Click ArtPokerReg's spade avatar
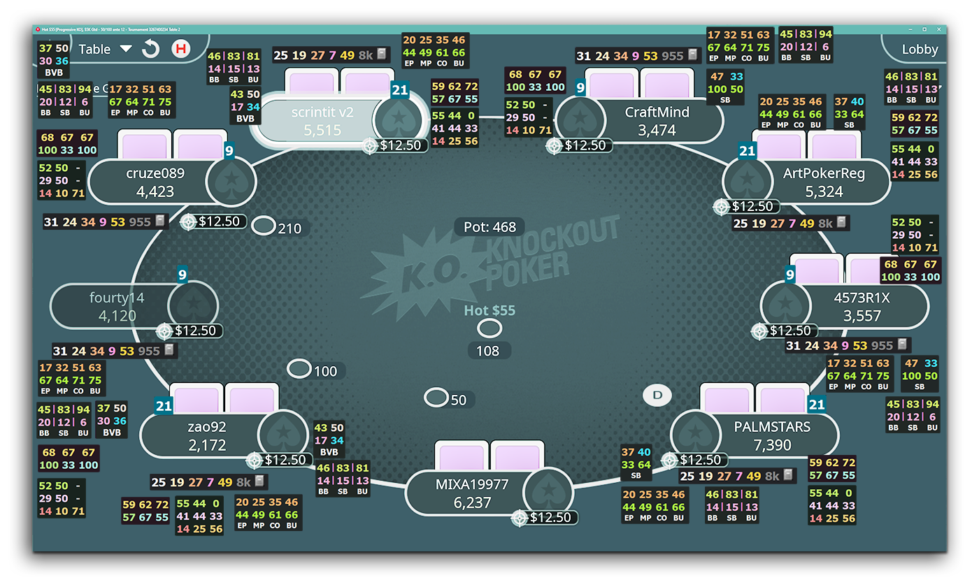 click(x=749, y=181)
